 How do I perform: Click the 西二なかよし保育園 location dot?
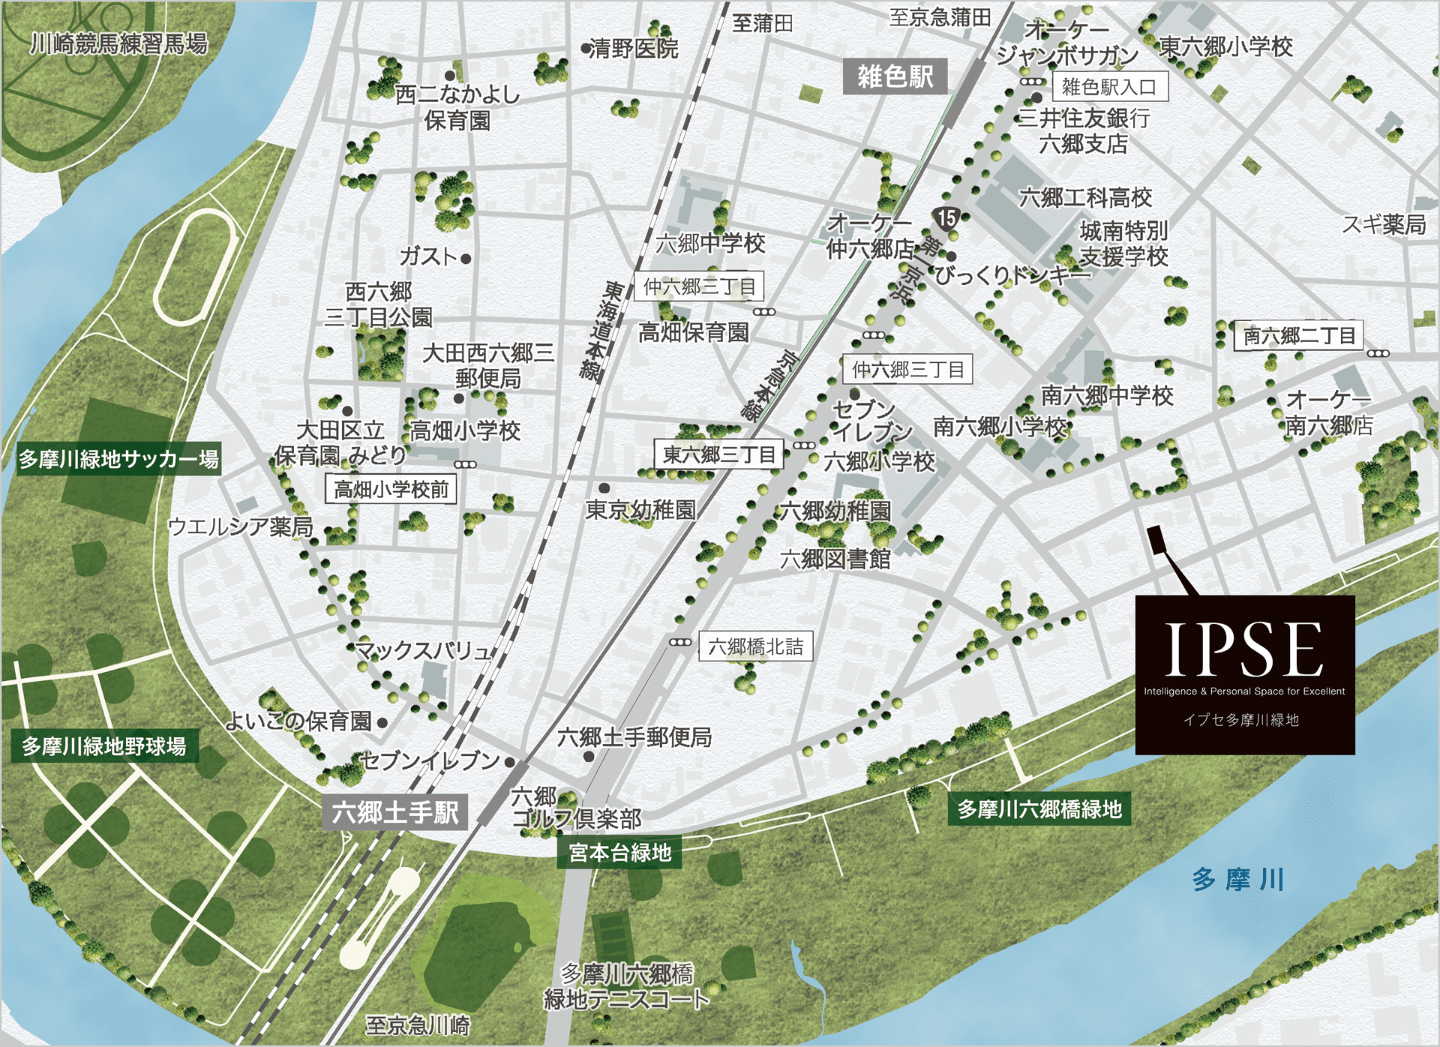click(x=450, y=76)
